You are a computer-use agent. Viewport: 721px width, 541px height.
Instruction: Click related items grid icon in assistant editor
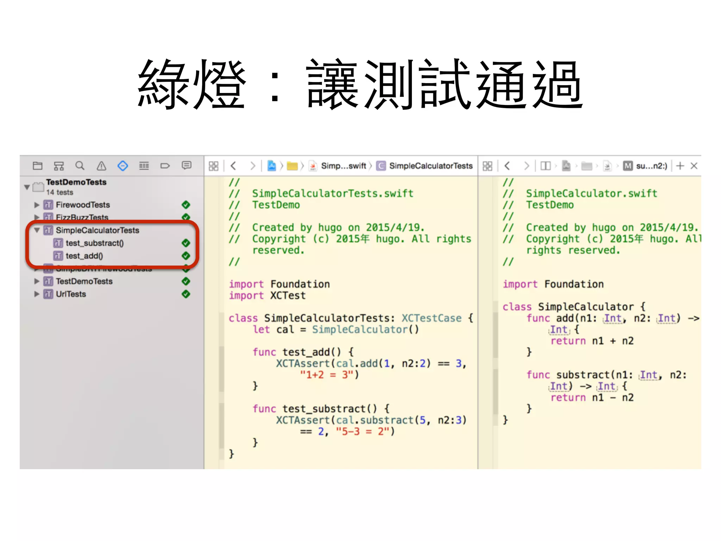coord(488,166)
